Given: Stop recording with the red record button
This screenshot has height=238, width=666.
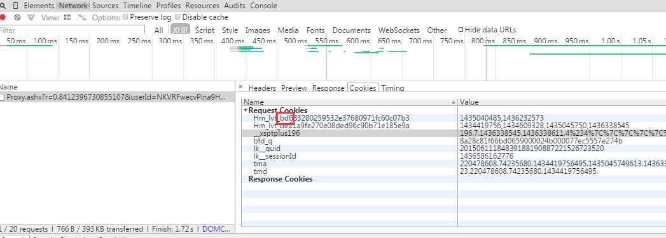Looking at the screenshot, I should click(x=2, y=17).
